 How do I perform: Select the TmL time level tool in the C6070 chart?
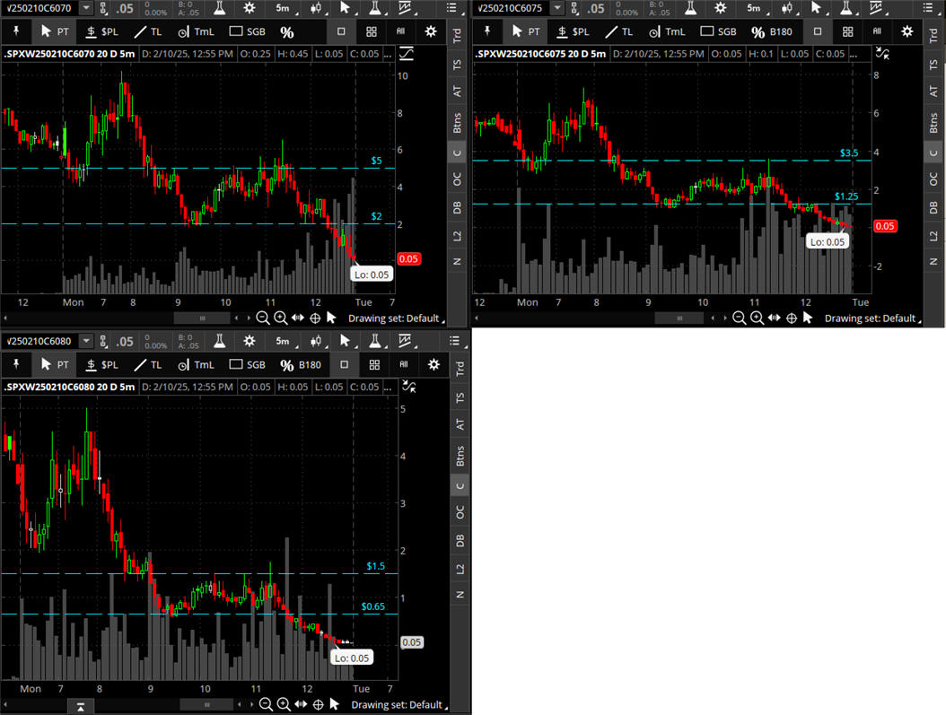tap(196, 31)
